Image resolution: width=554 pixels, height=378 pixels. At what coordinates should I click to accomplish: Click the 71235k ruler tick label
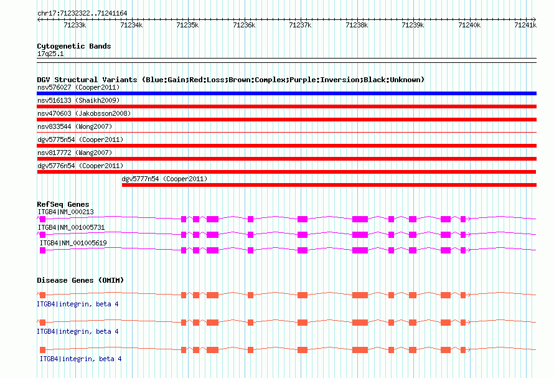(x=187, y=25)
